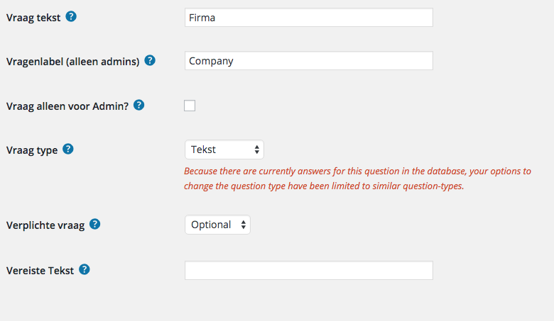Open help for Vragenlabel (alleen admins)

(x=150, y=60)
